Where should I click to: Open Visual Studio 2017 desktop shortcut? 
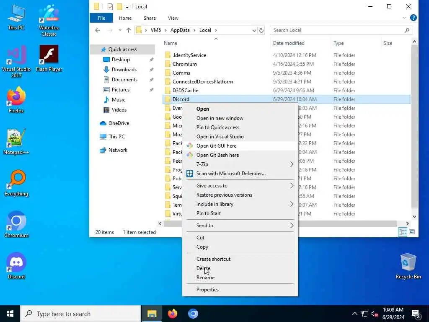16,62
